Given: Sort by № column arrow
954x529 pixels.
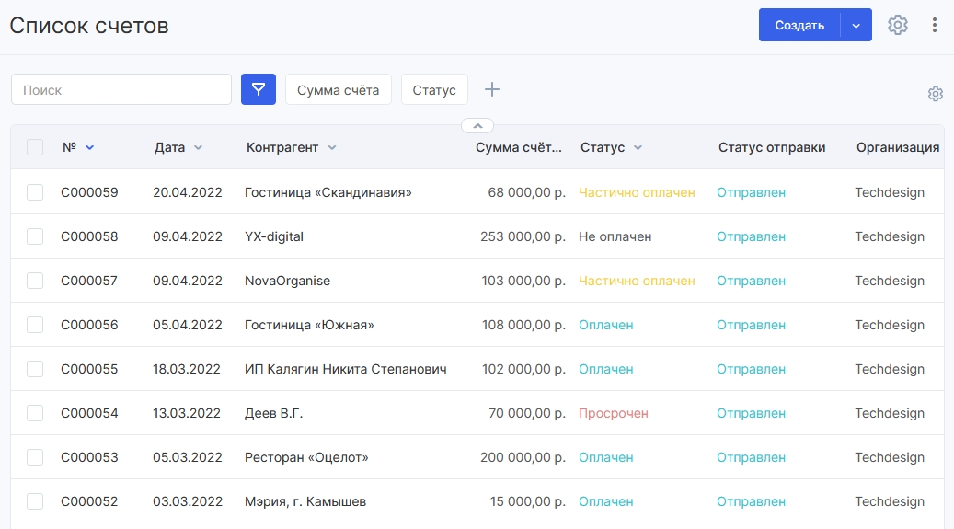Looking at the screenshot, I should pos(89,147).
